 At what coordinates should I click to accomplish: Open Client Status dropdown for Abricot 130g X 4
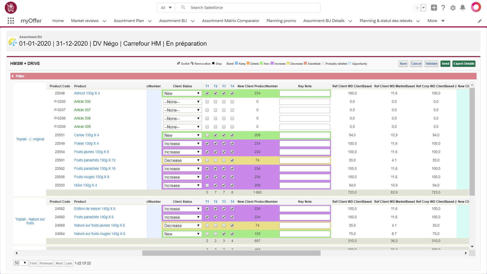tap(182, 93)
